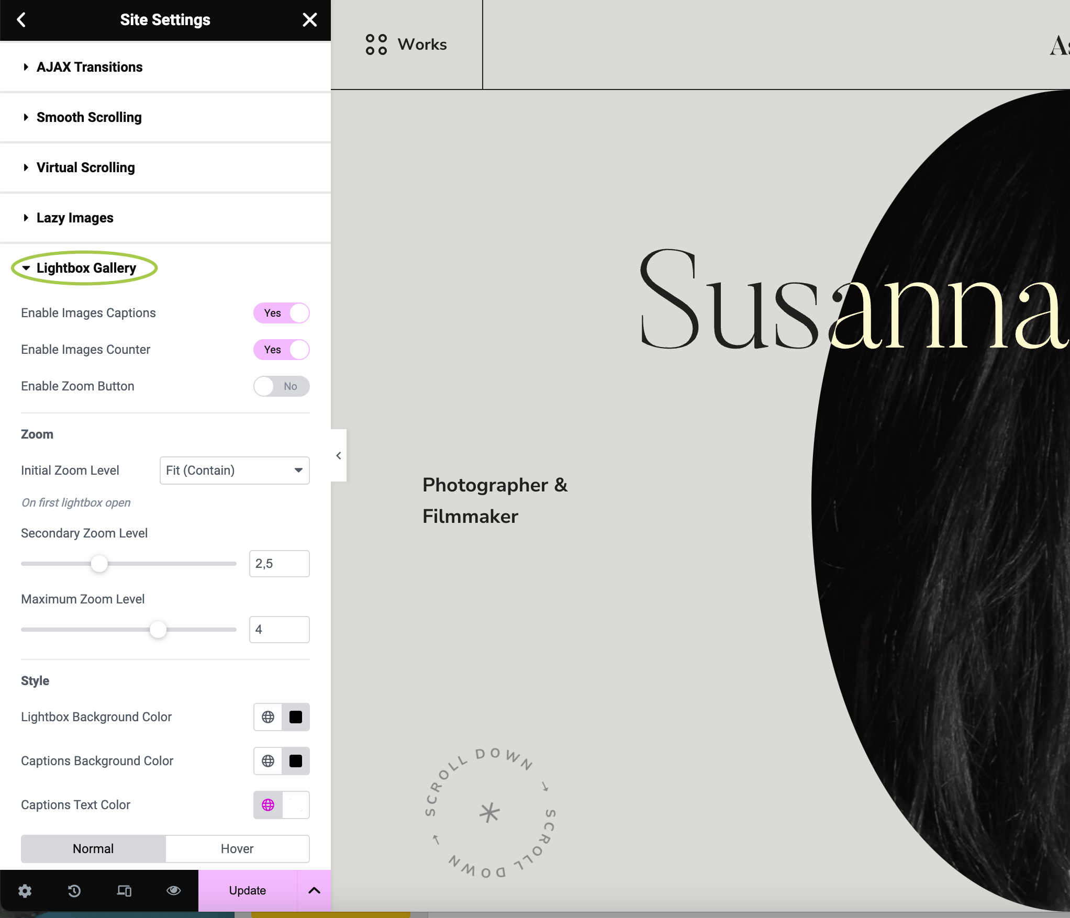Click the responsive mode devices icon
Viewport: 1070px width, 918px height.
pos(124,891)
